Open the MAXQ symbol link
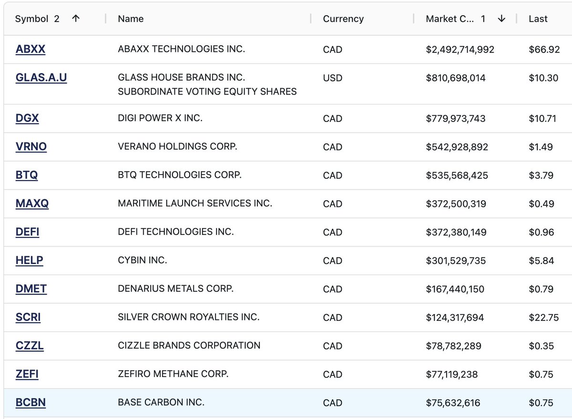Screen dimensions: 572x419 click(x=32, y=204)
